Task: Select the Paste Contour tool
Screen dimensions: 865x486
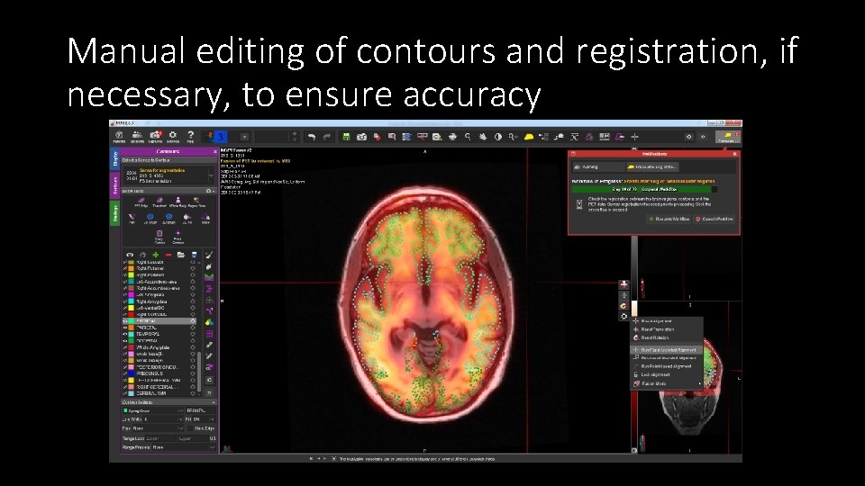Action: coord(178,237)
